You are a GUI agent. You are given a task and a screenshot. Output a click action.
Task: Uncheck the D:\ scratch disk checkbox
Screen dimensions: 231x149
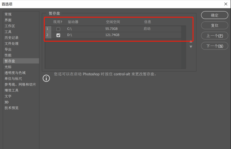coord(58,35)
